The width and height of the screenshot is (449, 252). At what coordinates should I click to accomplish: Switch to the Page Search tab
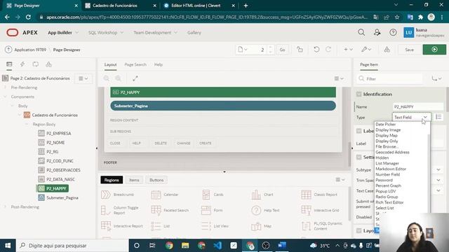coord(135,64)
